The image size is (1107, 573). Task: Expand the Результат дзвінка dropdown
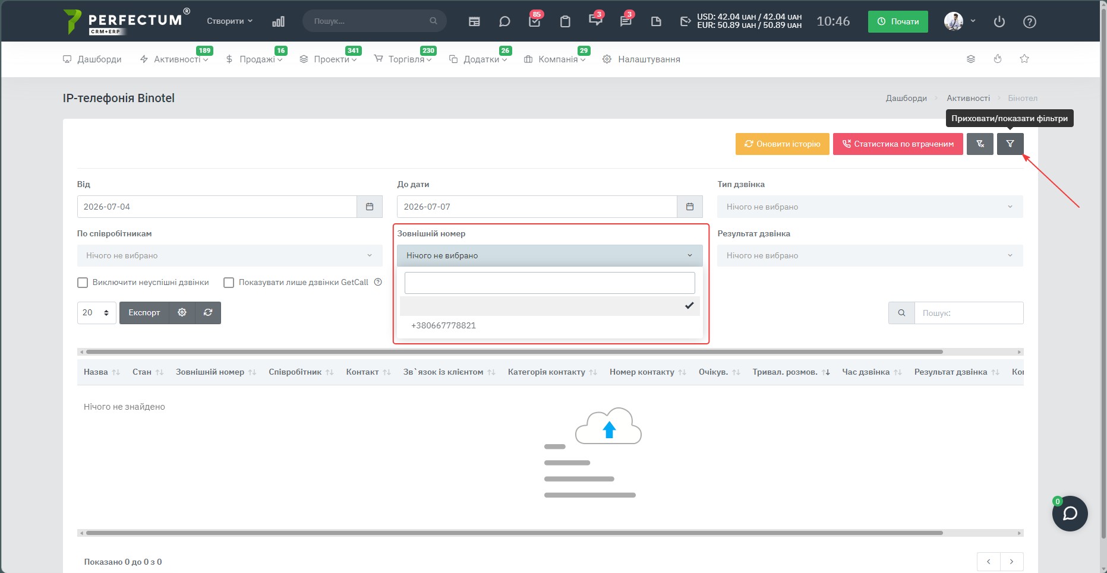[870, 255]
